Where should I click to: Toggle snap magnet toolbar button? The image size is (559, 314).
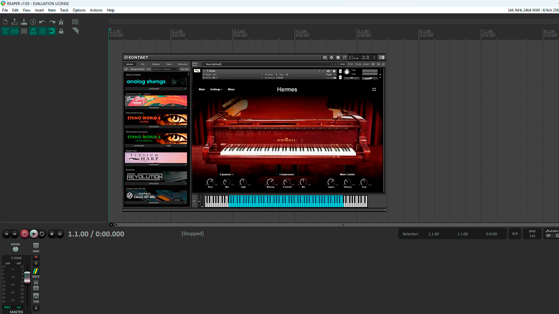point(52,31)
